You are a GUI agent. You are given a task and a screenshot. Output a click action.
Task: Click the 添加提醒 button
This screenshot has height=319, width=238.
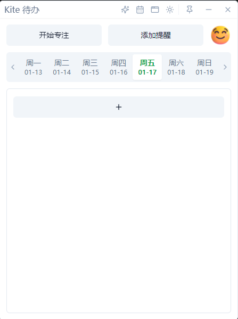tap(155, 35)
